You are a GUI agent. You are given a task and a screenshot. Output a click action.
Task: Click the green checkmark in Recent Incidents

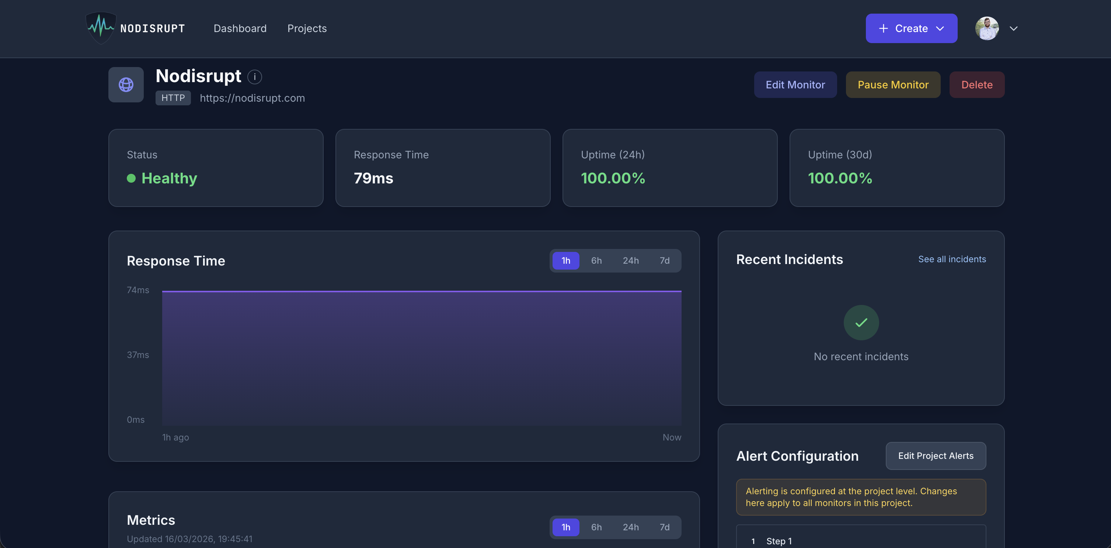point(861,322)
